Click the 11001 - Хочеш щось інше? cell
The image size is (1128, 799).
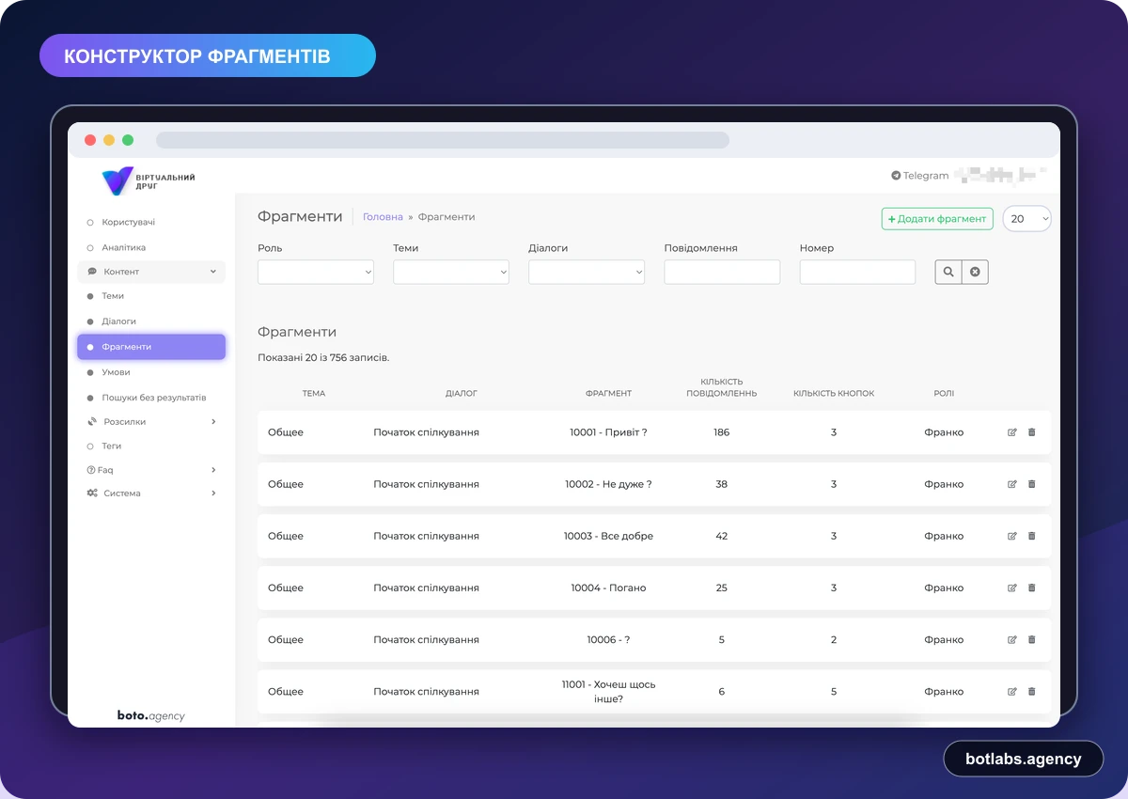pyautogui.click(x=608, y=691)
